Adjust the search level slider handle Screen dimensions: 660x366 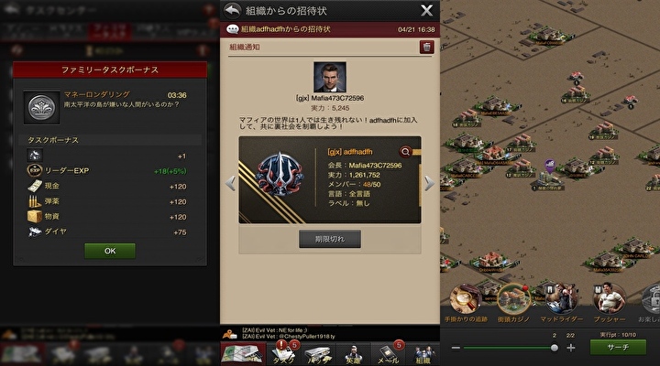coord(555,348)
